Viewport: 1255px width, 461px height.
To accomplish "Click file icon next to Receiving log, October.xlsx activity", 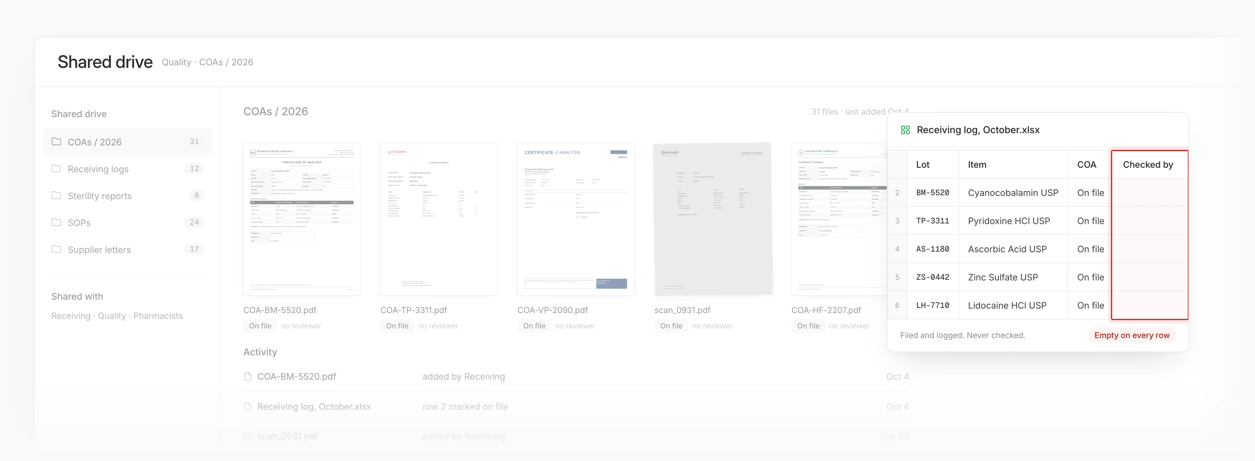I will (248, 407).
